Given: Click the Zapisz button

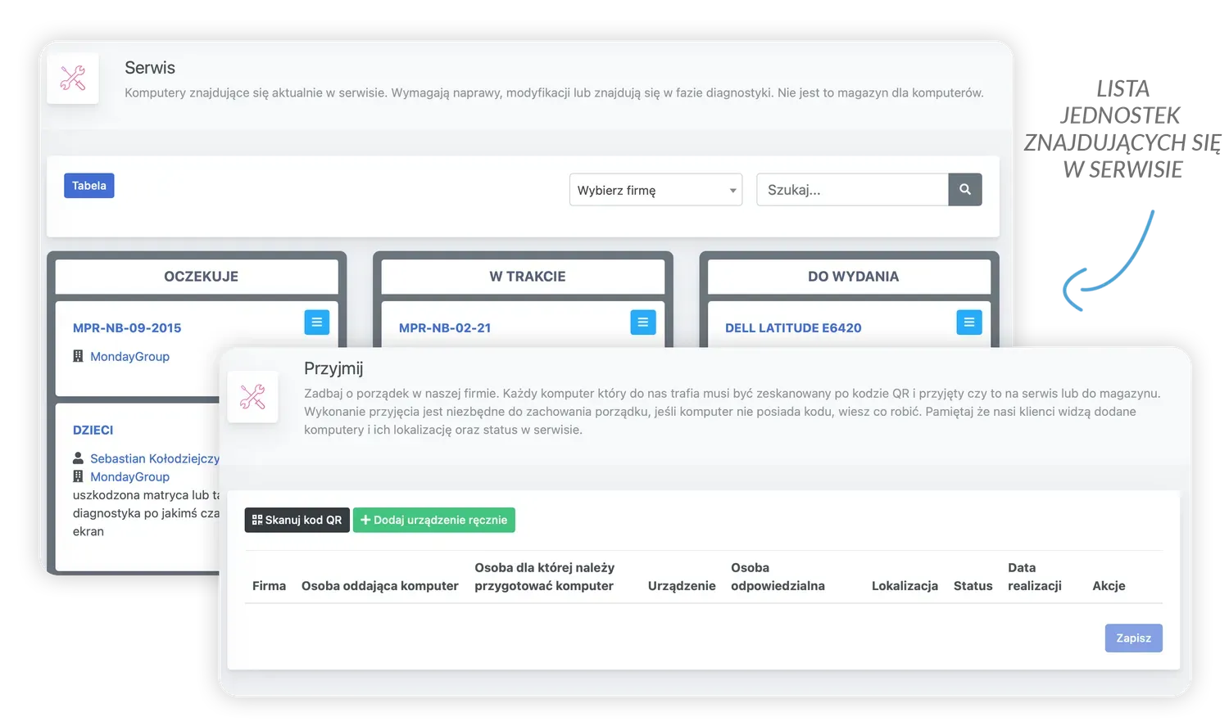Looking at the screenshot, I should (1134, 638).
